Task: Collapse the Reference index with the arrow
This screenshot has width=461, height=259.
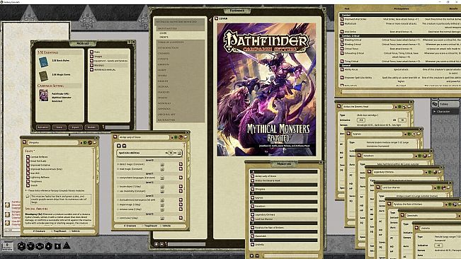Action: pyautogui.click(x=210, y=20)
